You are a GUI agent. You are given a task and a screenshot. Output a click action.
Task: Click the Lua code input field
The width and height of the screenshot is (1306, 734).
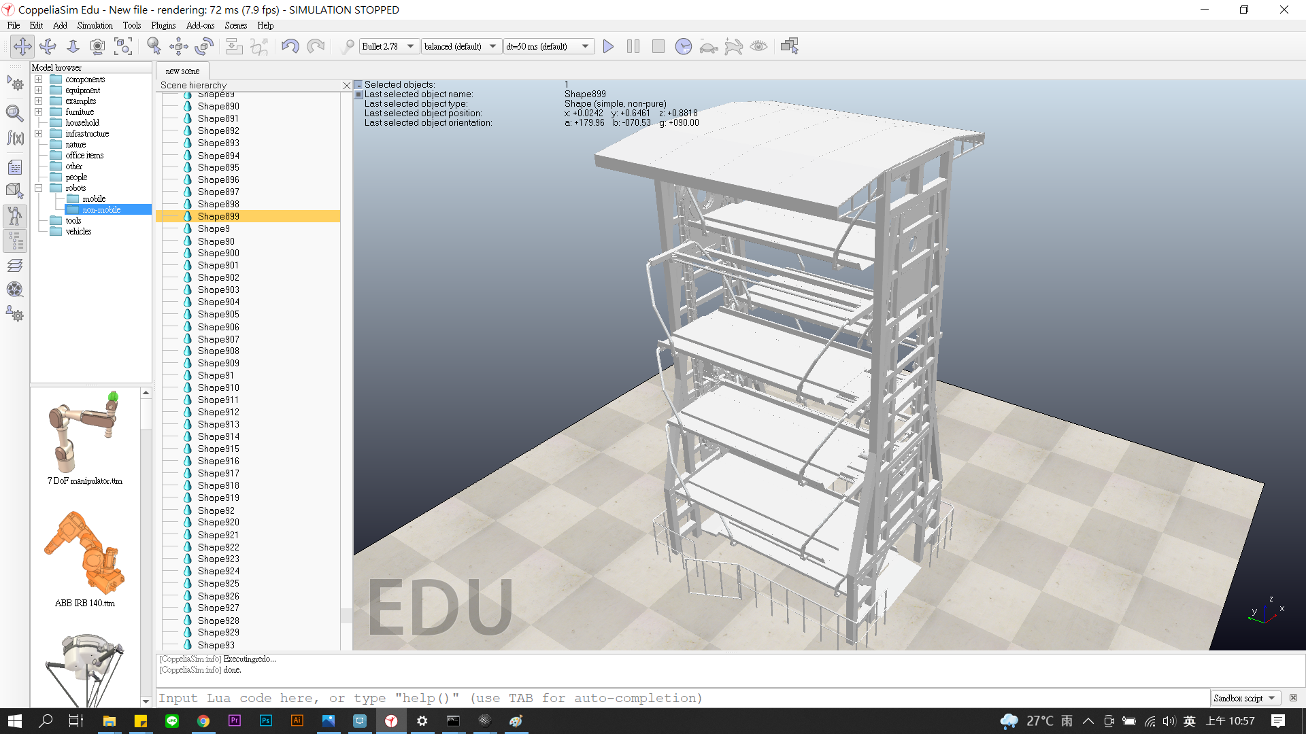680,698
